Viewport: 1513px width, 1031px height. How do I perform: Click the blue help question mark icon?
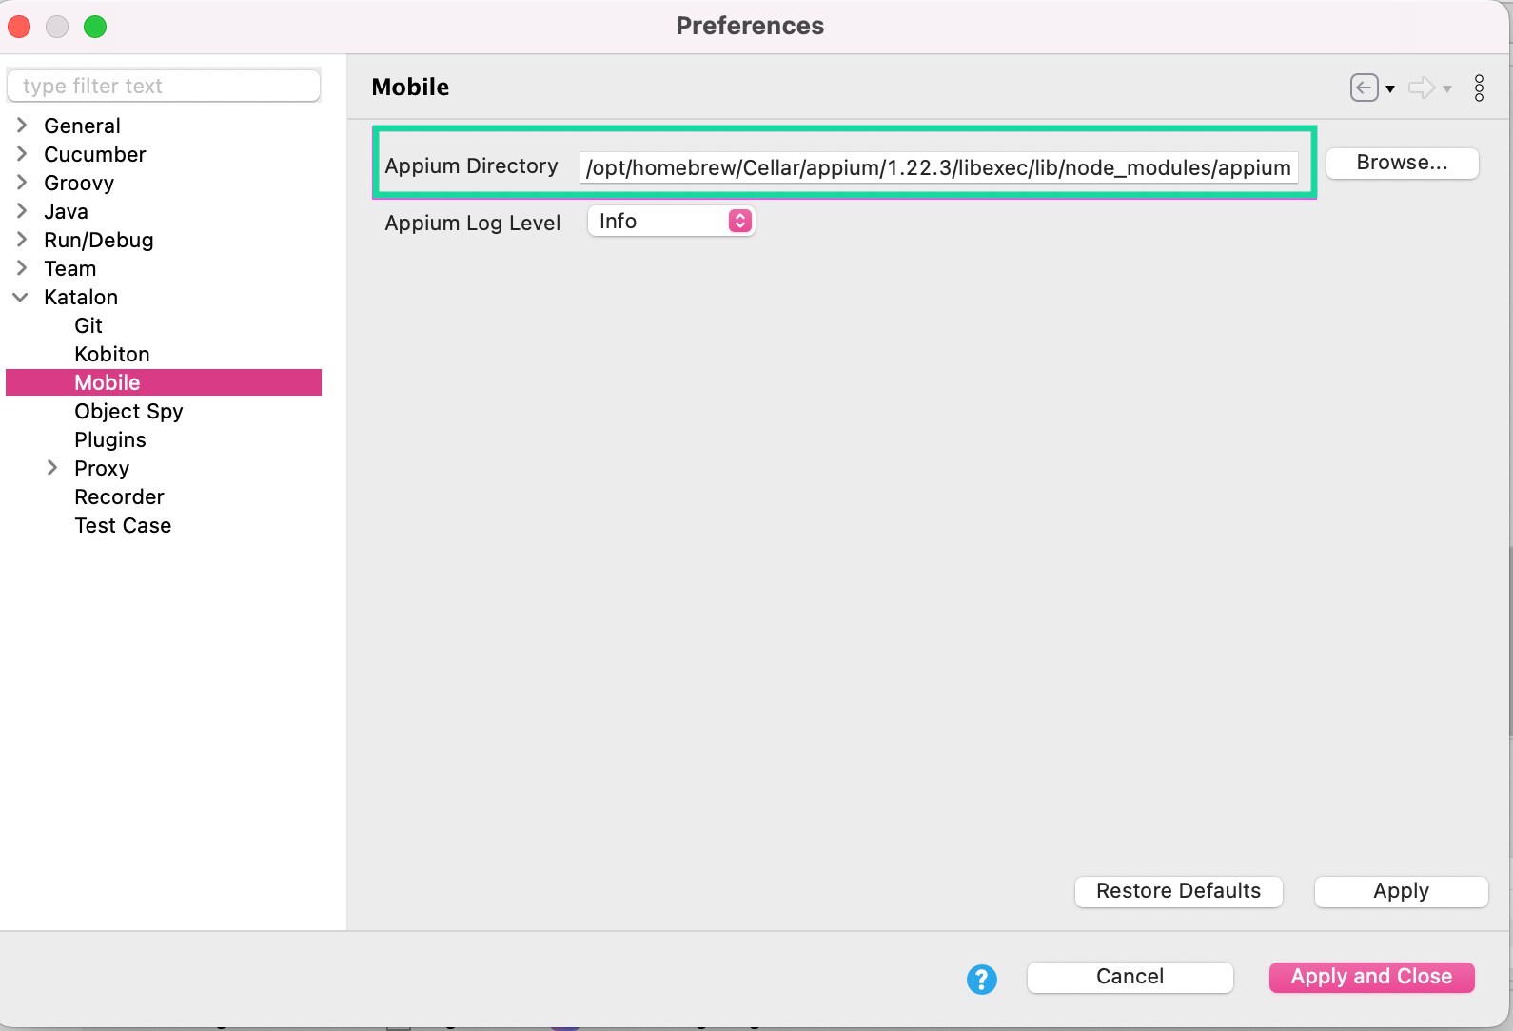[981, 979]
